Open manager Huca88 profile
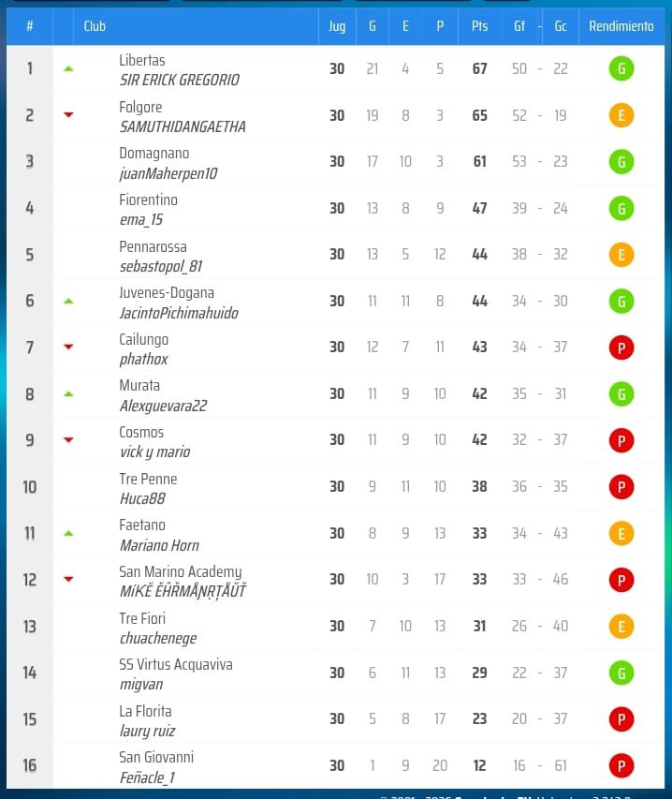Image resolution: width=672 pixels, height=799 pixels. (x=142, y=499)
